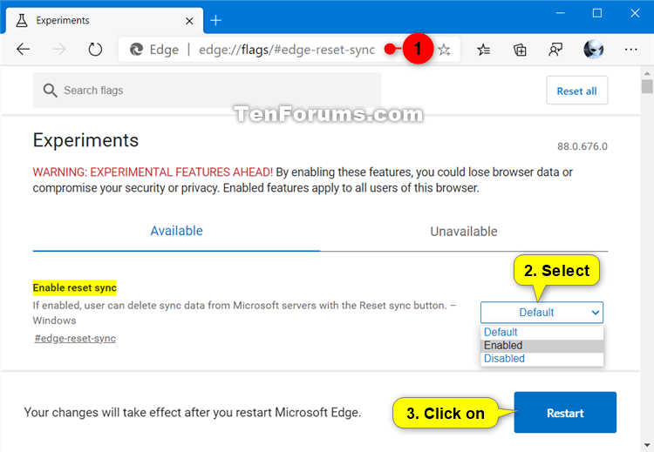The image size is (654, 452).
Task: Close the Experiments tab
Action: pyautogui.click(x=189, y=21)
